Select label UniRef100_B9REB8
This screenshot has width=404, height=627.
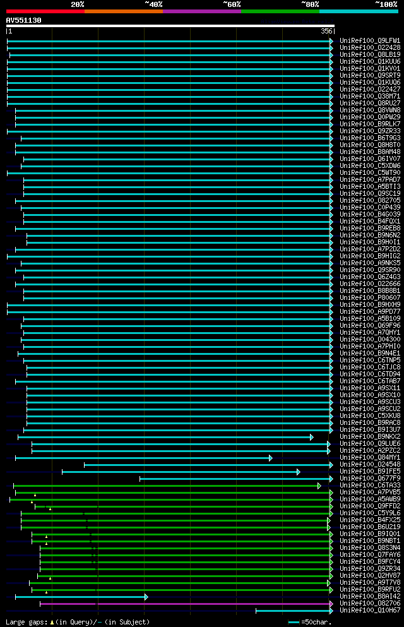point(370,229)
